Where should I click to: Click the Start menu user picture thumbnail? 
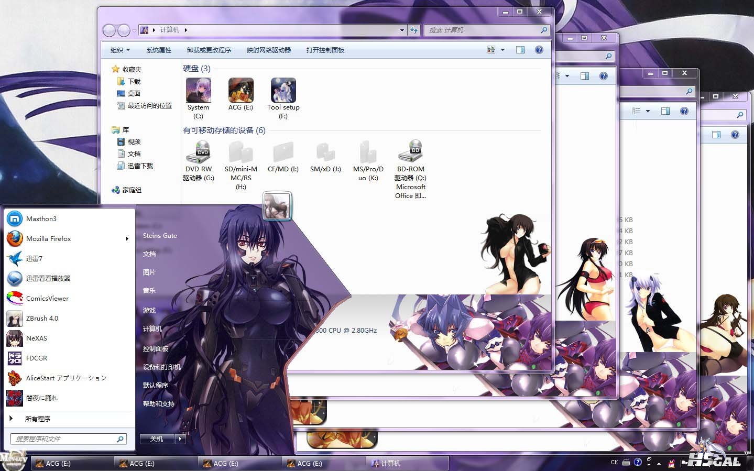(x=277, y=206)
